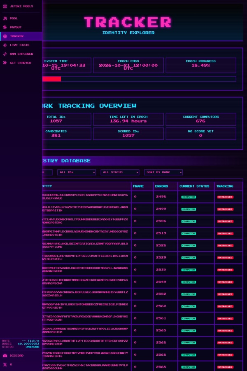Click the Qubic price $0.00000053
Screen dimensions: 247x371
click(x=28, y=344)
